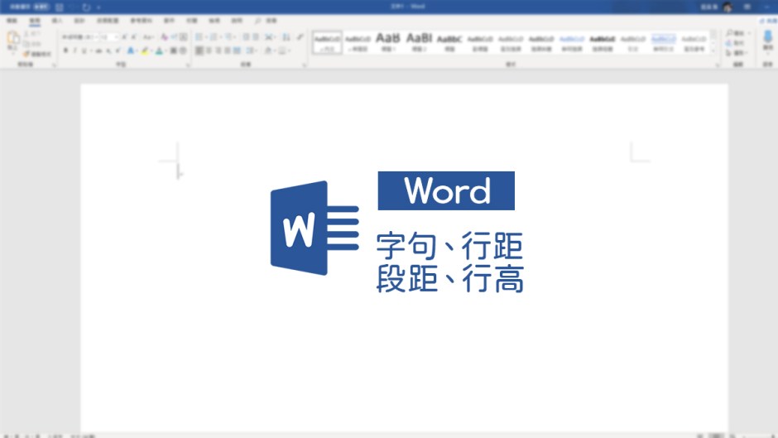778x438 pixels.
Task: Toggle bold formatting in the ribbon
Action: click(65, 51)
